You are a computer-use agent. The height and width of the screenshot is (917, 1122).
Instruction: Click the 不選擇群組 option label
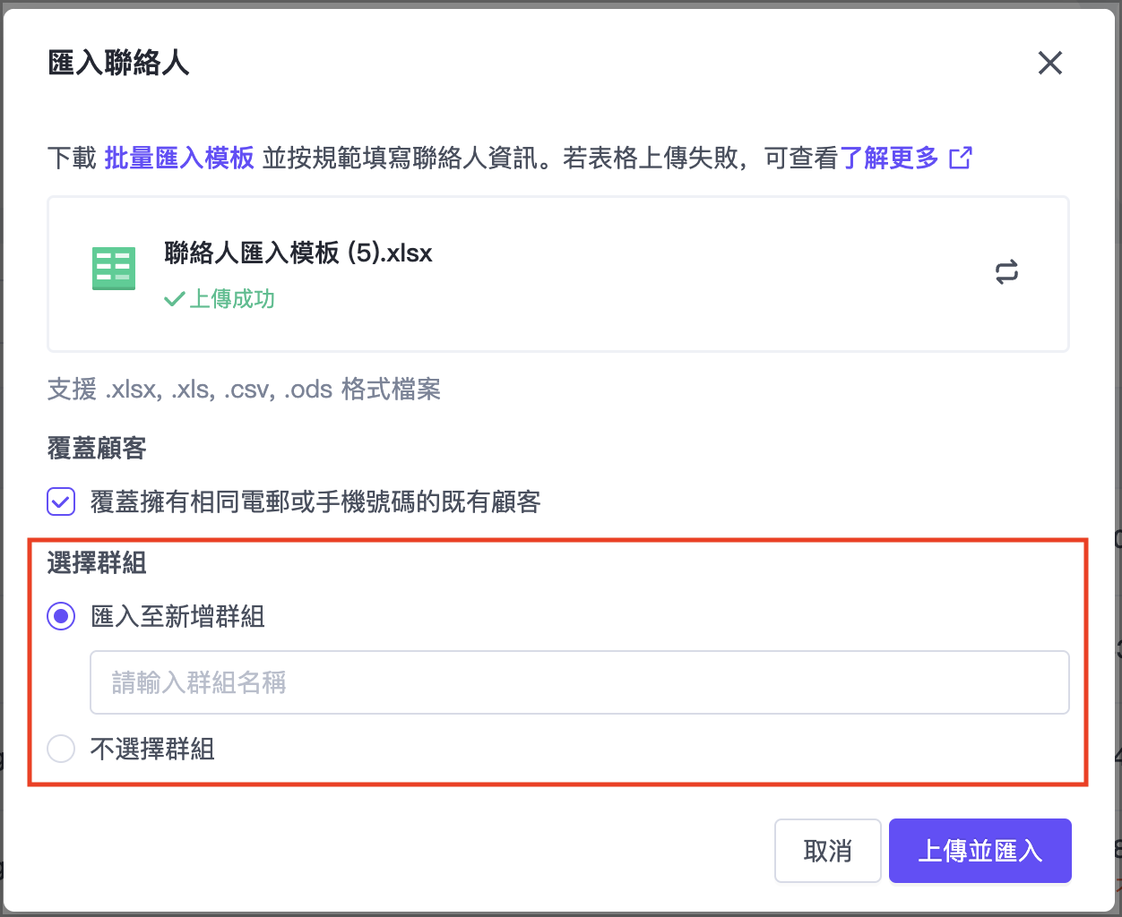point(152,749)
